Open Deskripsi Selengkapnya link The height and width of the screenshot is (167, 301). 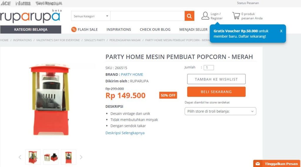tap(125, 133)
